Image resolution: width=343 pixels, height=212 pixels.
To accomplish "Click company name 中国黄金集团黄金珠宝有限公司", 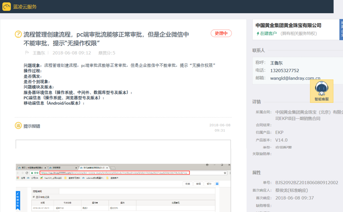I will coord(288,25).
